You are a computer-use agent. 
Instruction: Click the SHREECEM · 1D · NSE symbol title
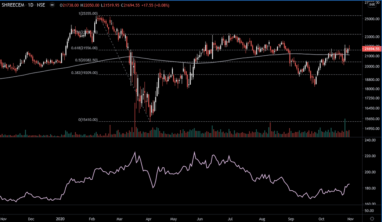click(23, 5)
